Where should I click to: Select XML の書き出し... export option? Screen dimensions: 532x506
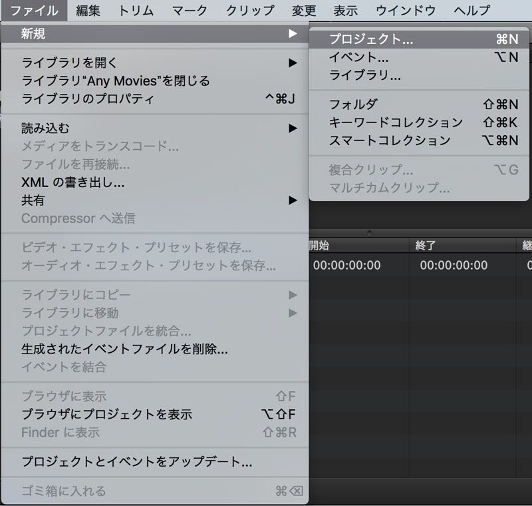click(73, 182)
